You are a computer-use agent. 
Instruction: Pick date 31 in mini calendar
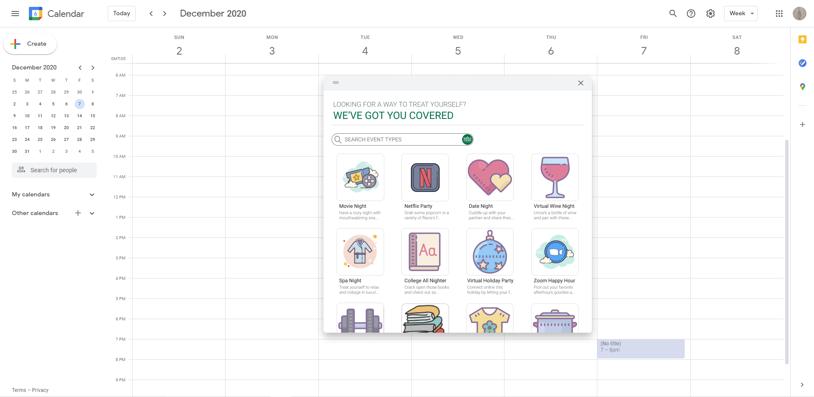tap(27, 151)
